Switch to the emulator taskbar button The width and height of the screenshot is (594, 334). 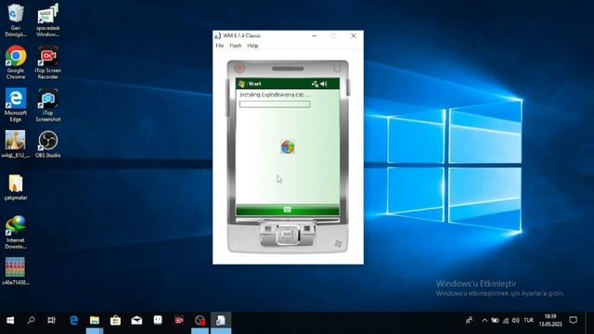[221, 320]
